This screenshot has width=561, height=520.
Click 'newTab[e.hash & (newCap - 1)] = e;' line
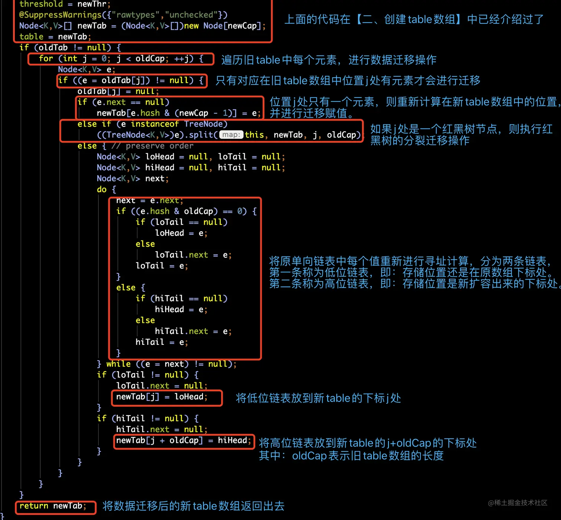click(179, 113)
